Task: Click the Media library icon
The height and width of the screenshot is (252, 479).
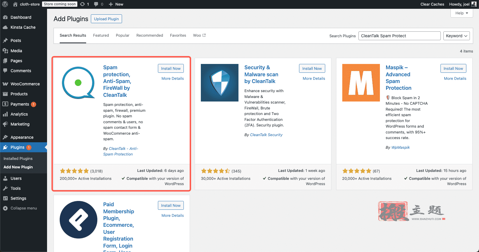Action: click(x=5, y=51)
